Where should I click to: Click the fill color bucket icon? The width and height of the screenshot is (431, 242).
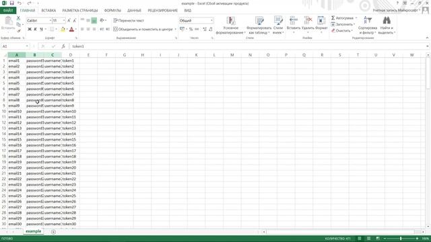(63, 29)
